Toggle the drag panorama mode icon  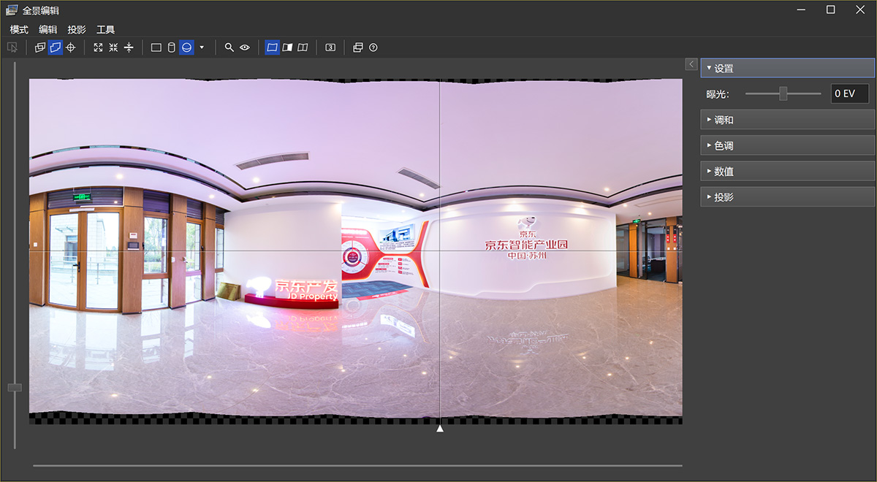55,47
